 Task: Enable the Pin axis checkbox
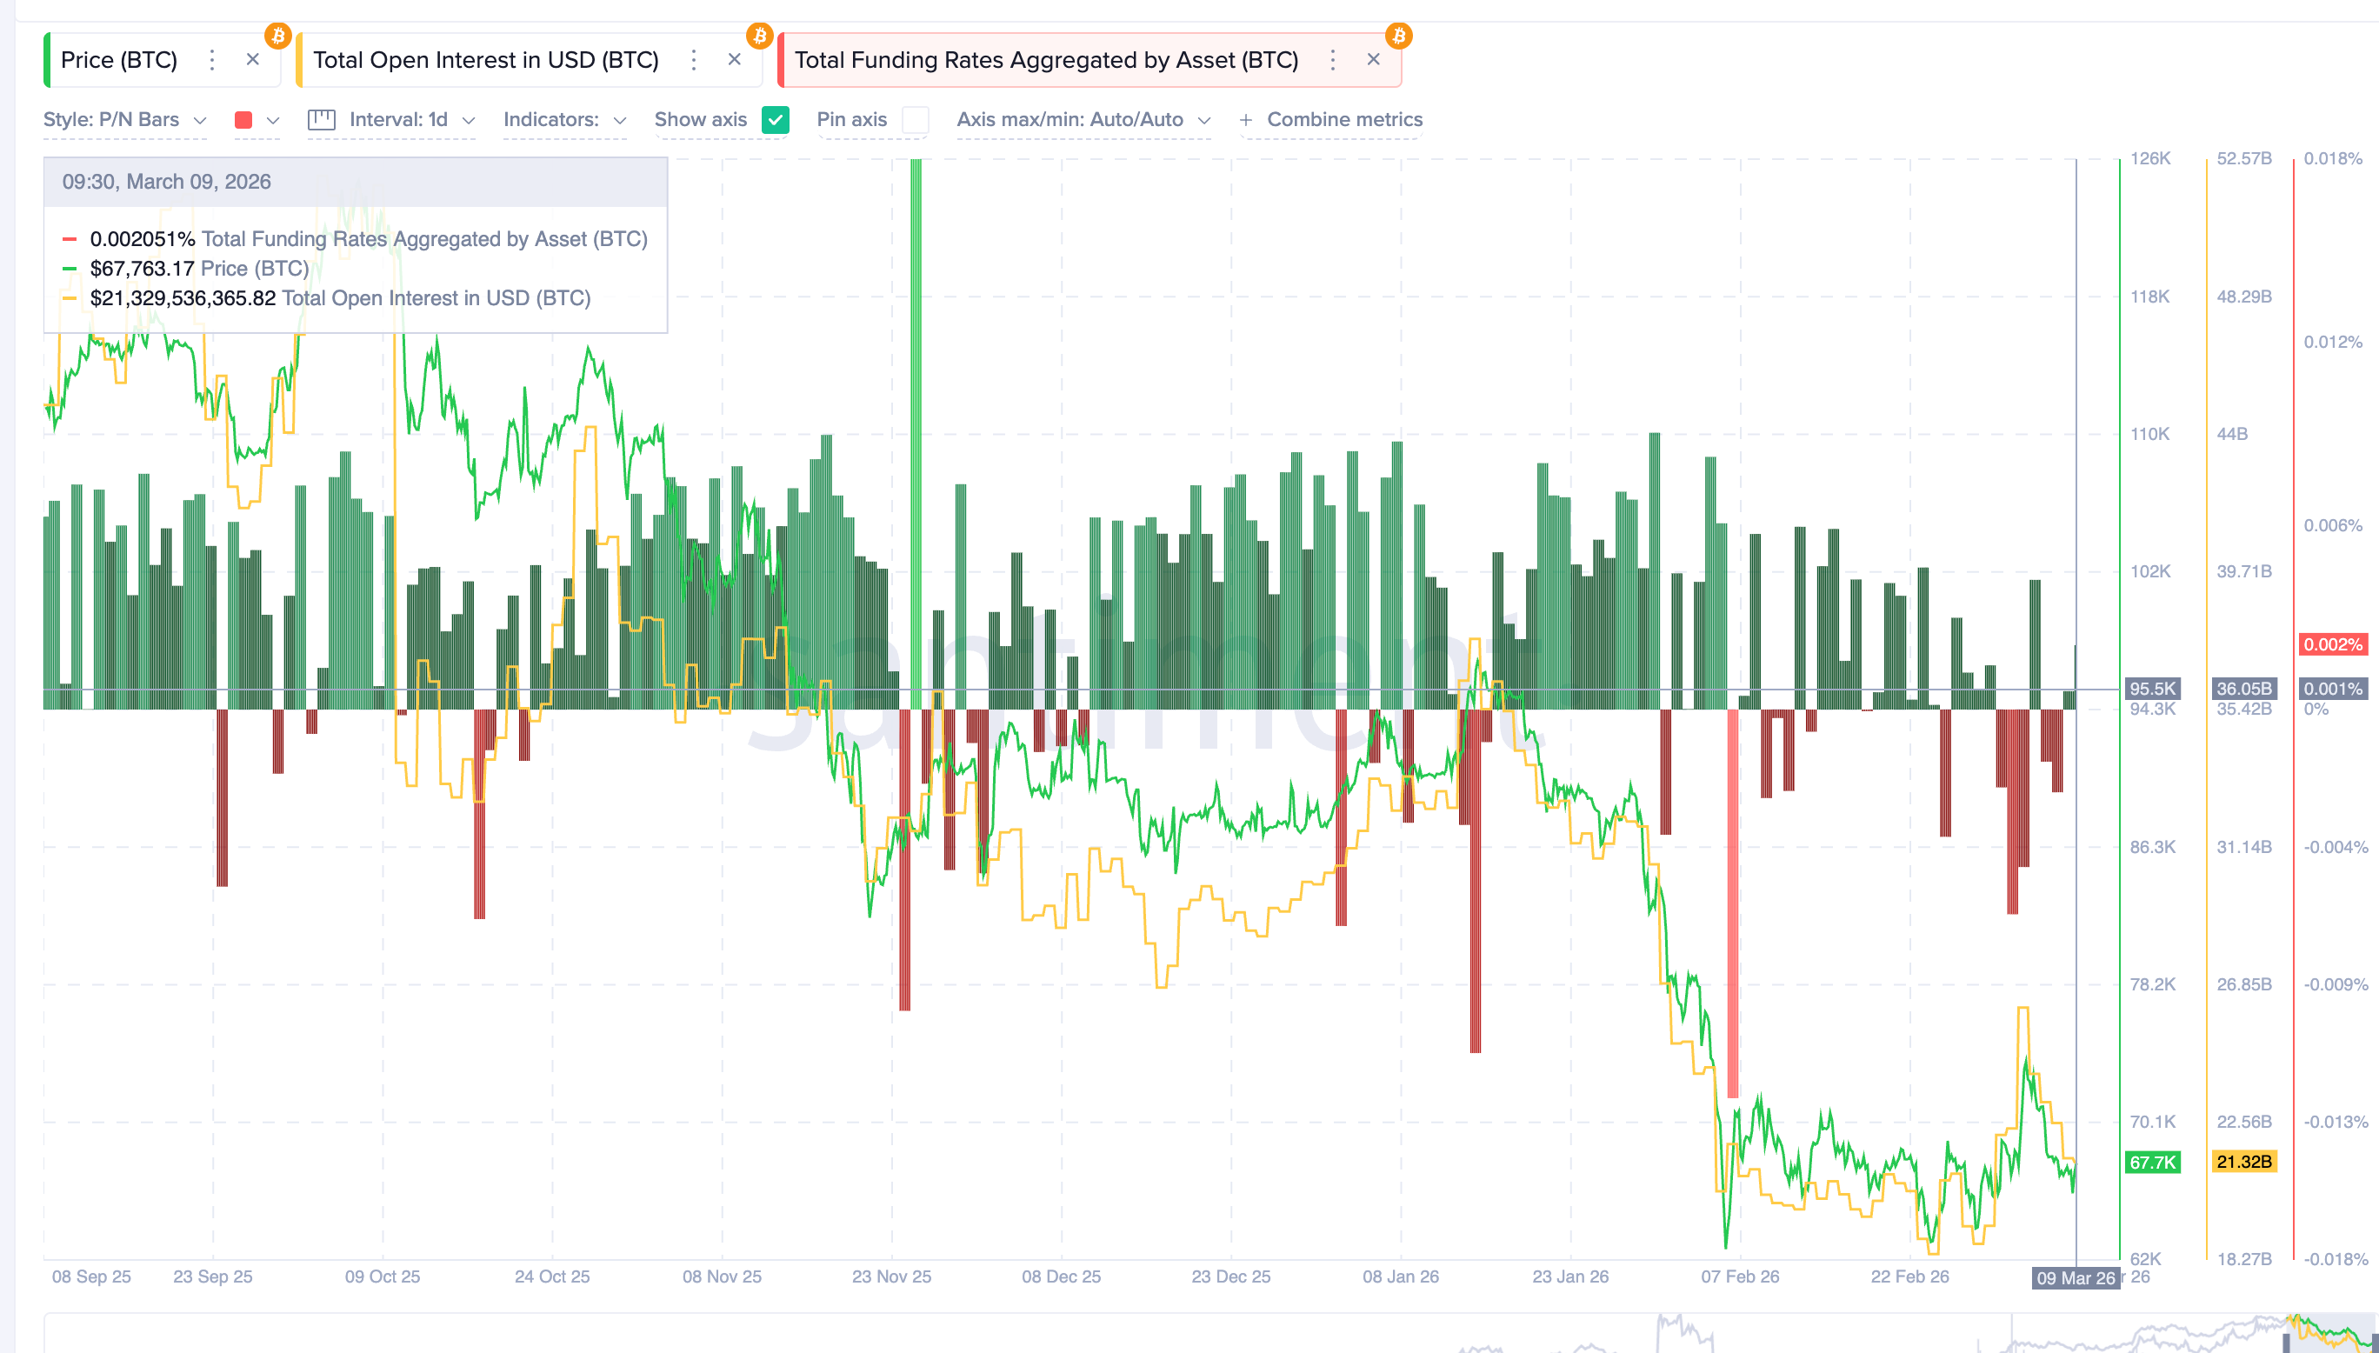click(915, 120)
